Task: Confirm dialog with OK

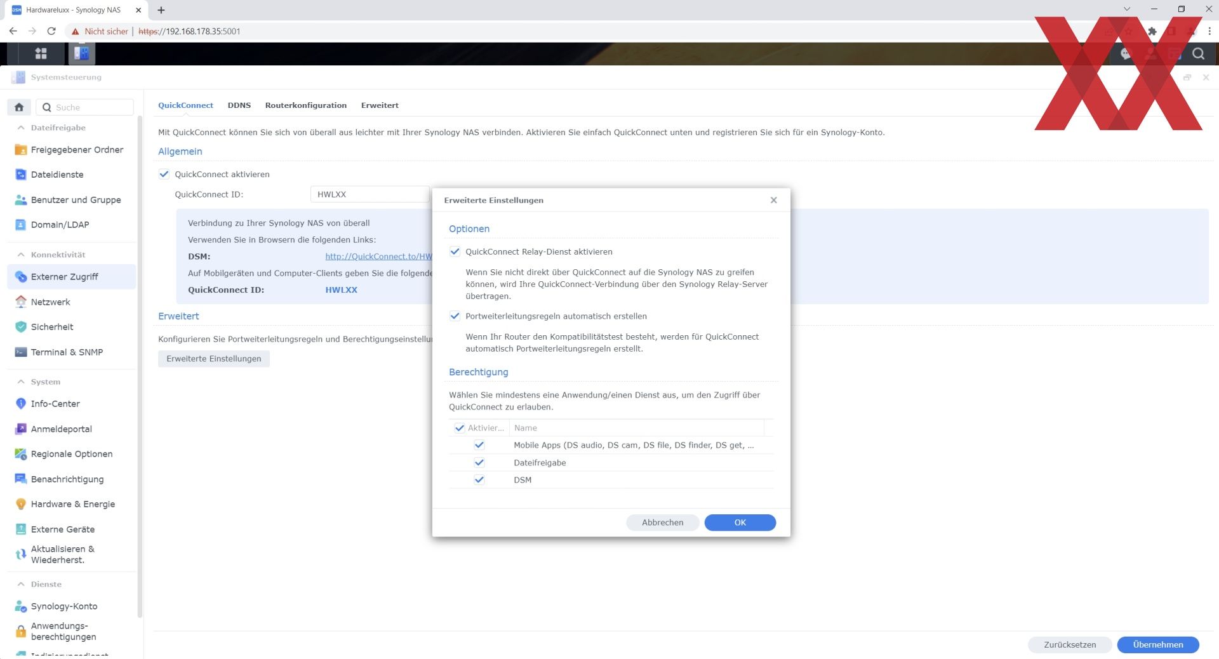Action: coord(740,523)
